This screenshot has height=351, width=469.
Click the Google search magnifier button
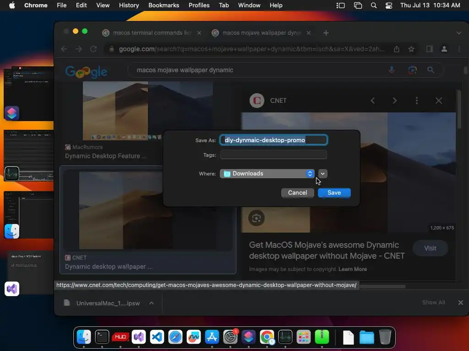pyautogui.click(x=431, y=70)
